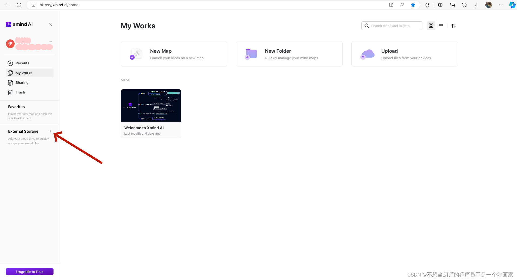The image size is (517, 280).
Task: Click Last modified: 4 days ago text
Action: pyautogui.click(x=142, y=134)
